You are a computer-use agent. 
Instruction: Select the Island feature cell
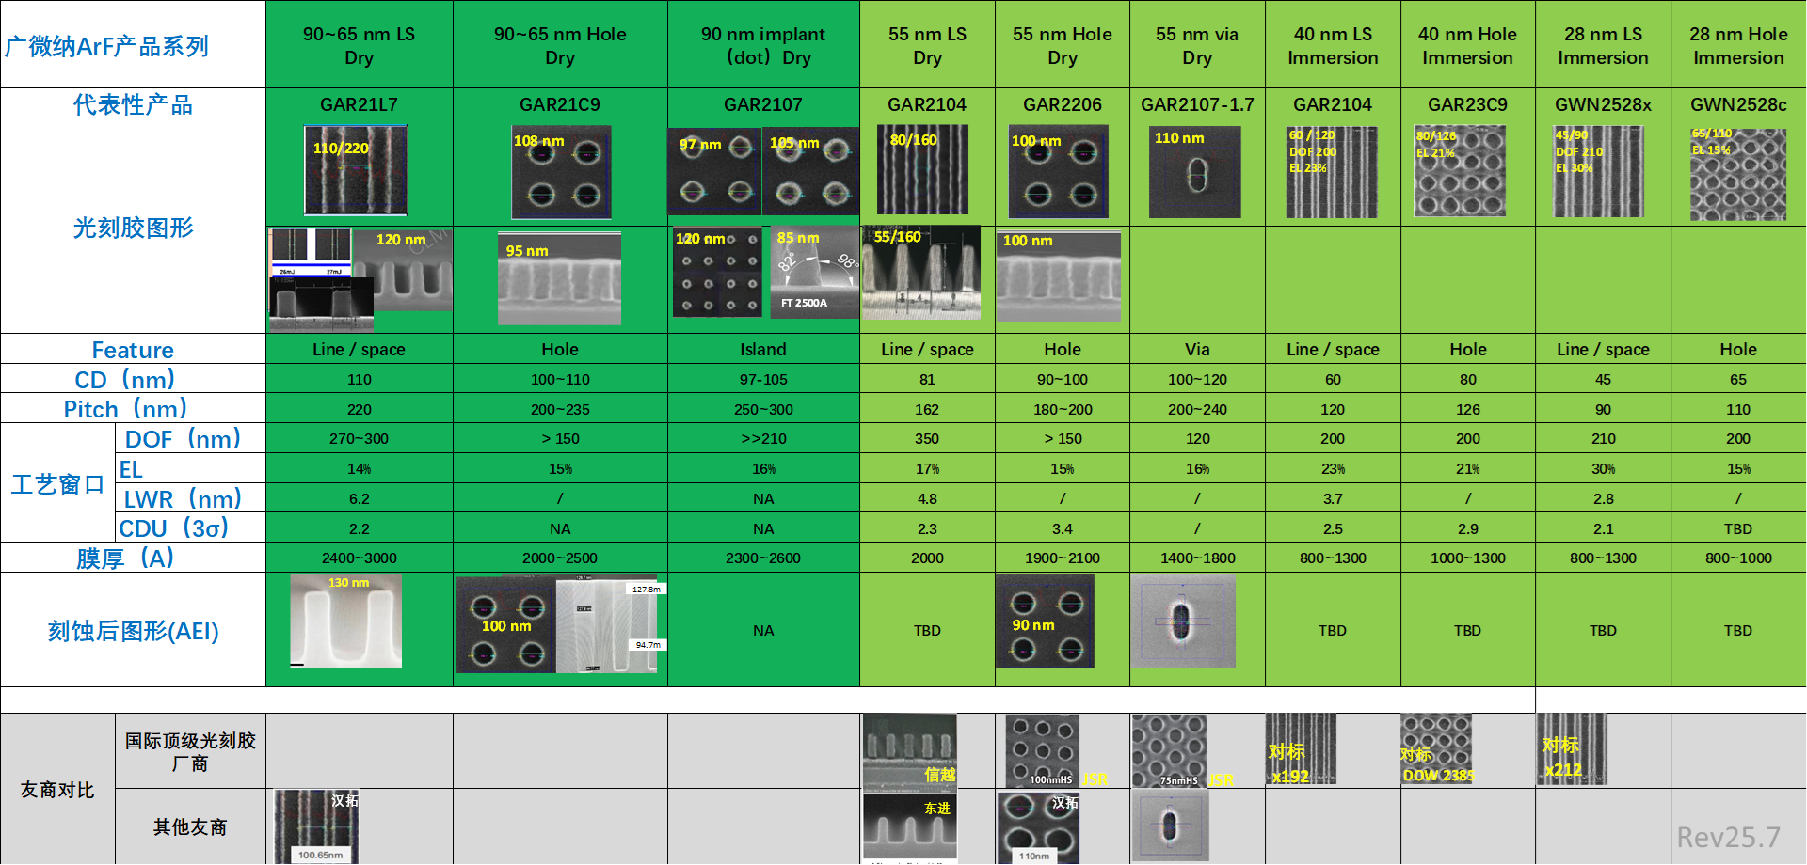762,350
